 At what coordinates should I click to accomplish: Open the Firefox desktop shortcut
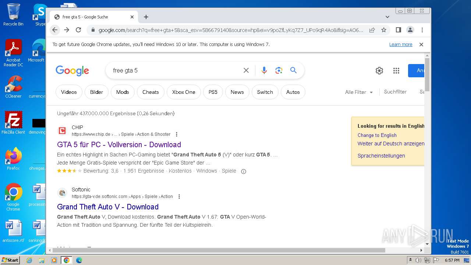click(x=13, y=159)
